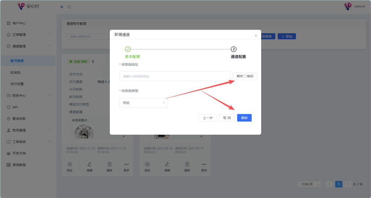Image resolution: width=371 pixels, height=198 pixels.
Task: Click the test play icon on first card
Action: pyautogui.click(x=70, y=164)
